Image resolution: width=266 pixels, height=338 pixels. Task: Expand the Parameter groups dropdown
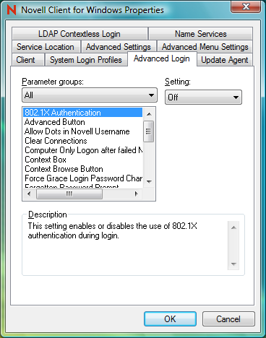click(x=90, y=95)
